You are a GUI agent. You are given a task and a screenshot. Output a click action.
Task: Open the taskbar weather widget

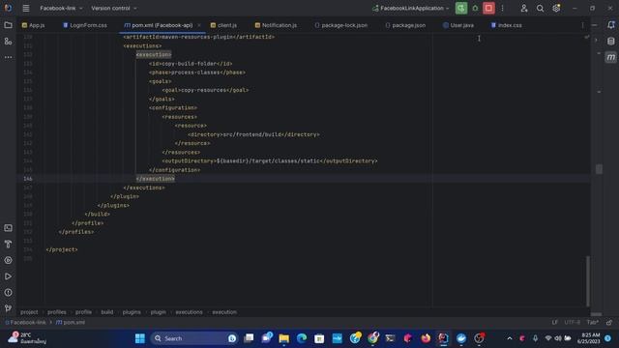coord(27,338)
